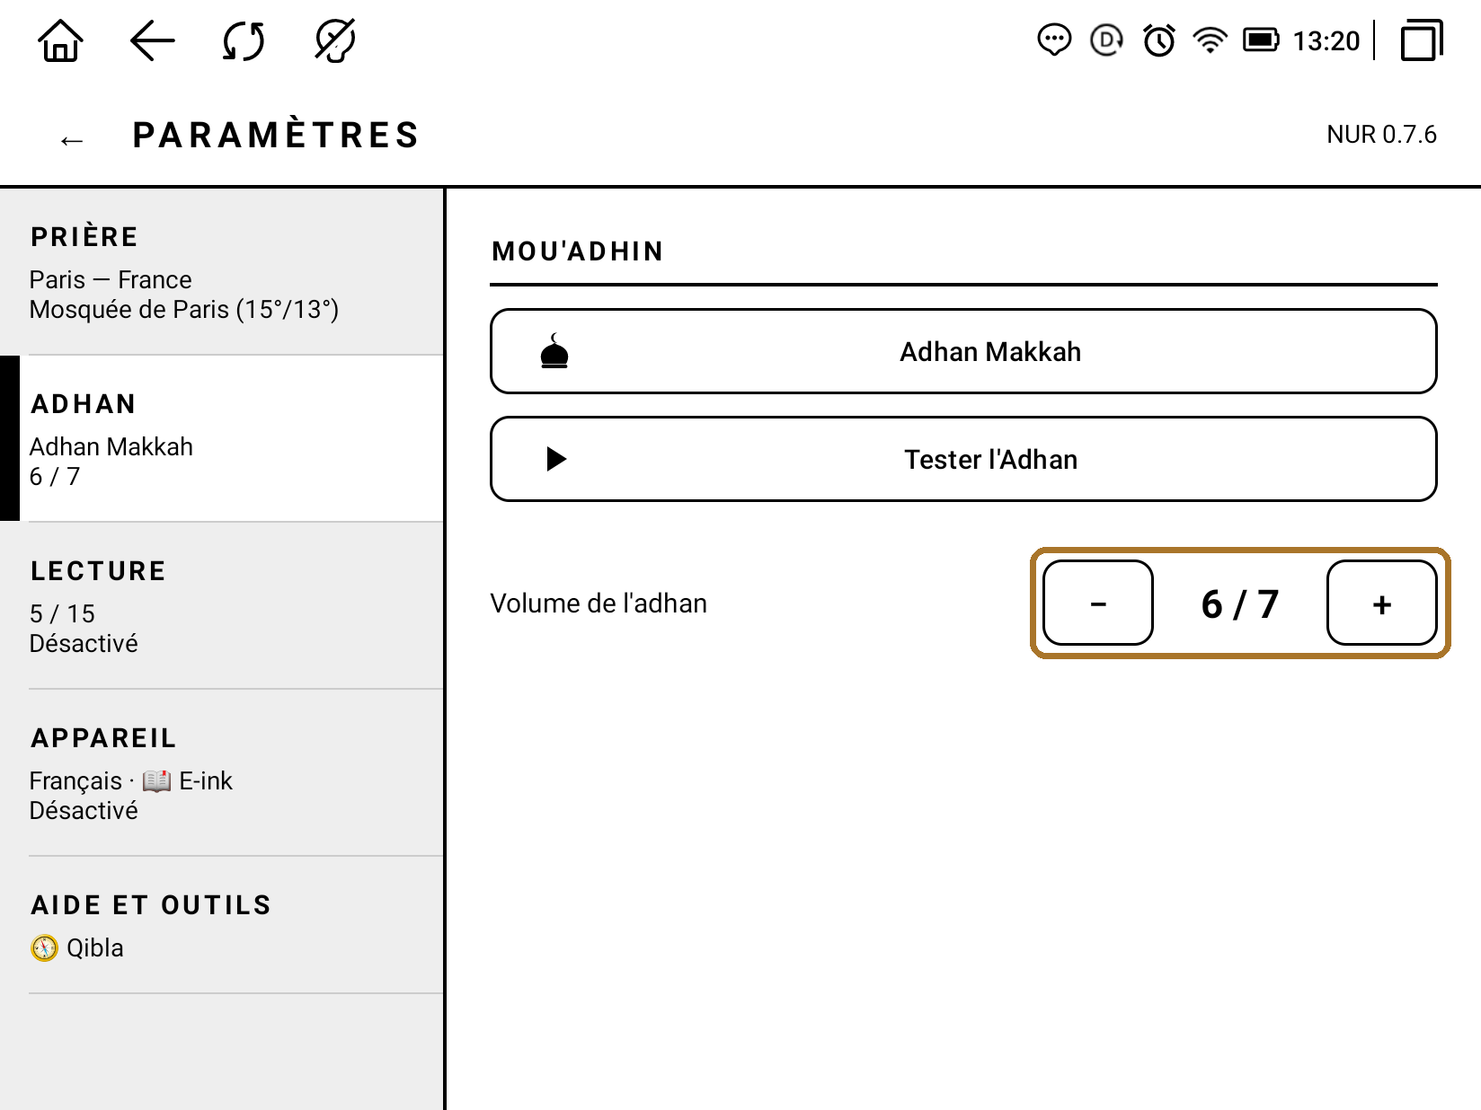The image size is (1481, 1110).
Task: Open the Prière settings section
Action: pyautogui.click(x=222, y=272)
